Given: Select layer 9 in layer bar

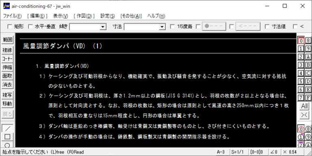Looking at the screenshot, I should [x=308, y=49].
